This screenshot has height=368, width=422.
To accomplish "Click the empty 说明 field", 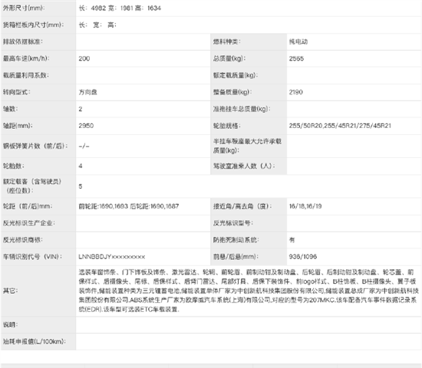I will click(249, 325).
